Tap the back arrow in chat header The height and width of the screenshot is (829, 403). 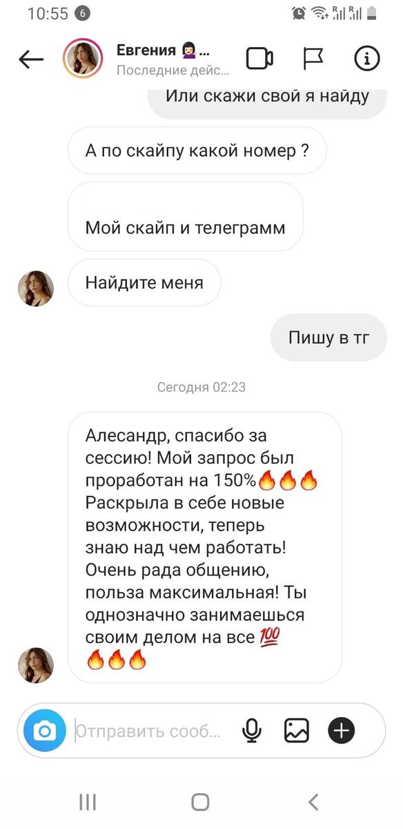[x=31, y=59]
